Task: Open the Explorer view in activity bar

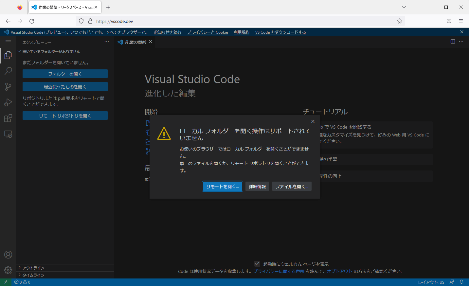Action: (x=8, y=55)
